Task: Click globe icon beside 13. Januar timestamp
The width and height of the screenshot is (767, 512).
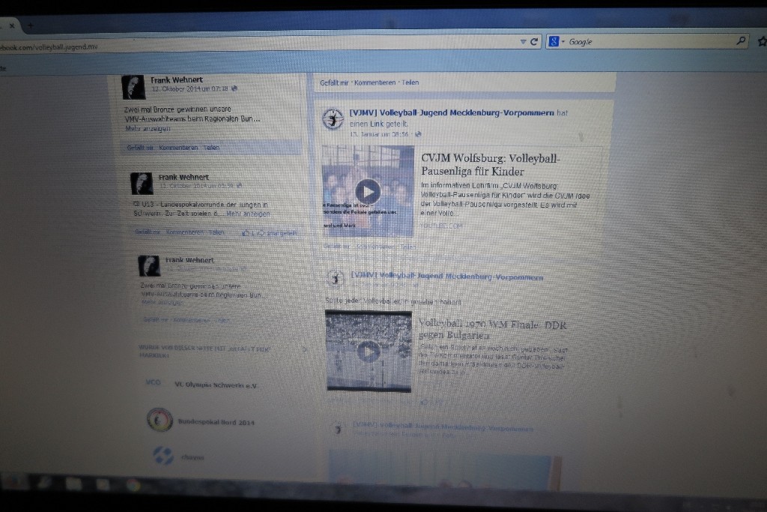Action: click(418, 134)
